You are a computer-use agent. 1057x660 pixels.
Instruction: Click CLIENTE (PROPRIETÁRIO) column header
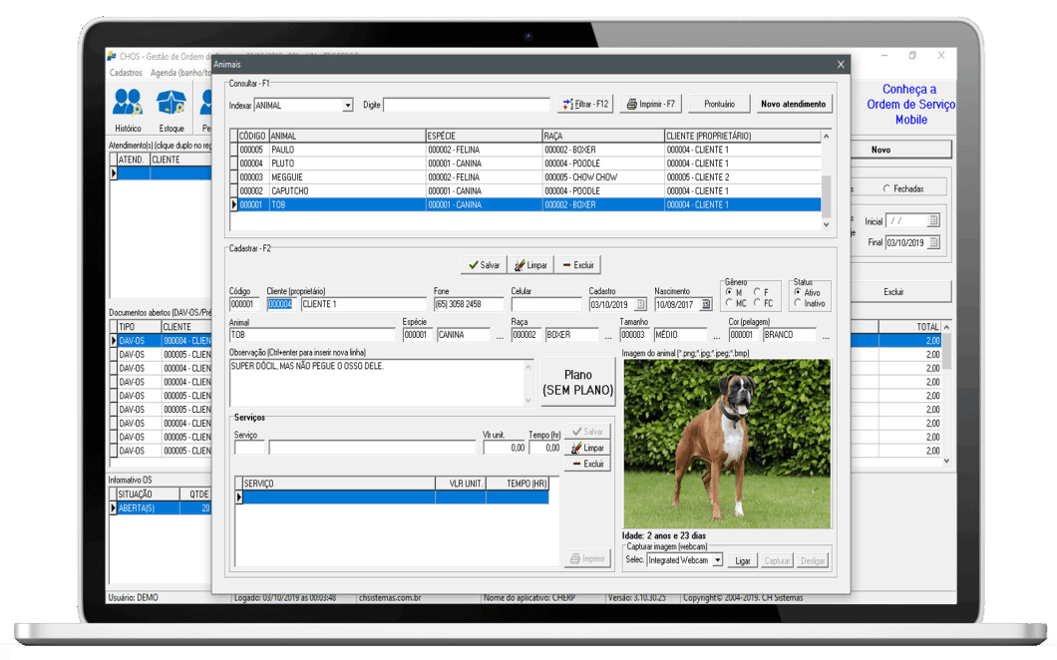(x=742, y=136)
